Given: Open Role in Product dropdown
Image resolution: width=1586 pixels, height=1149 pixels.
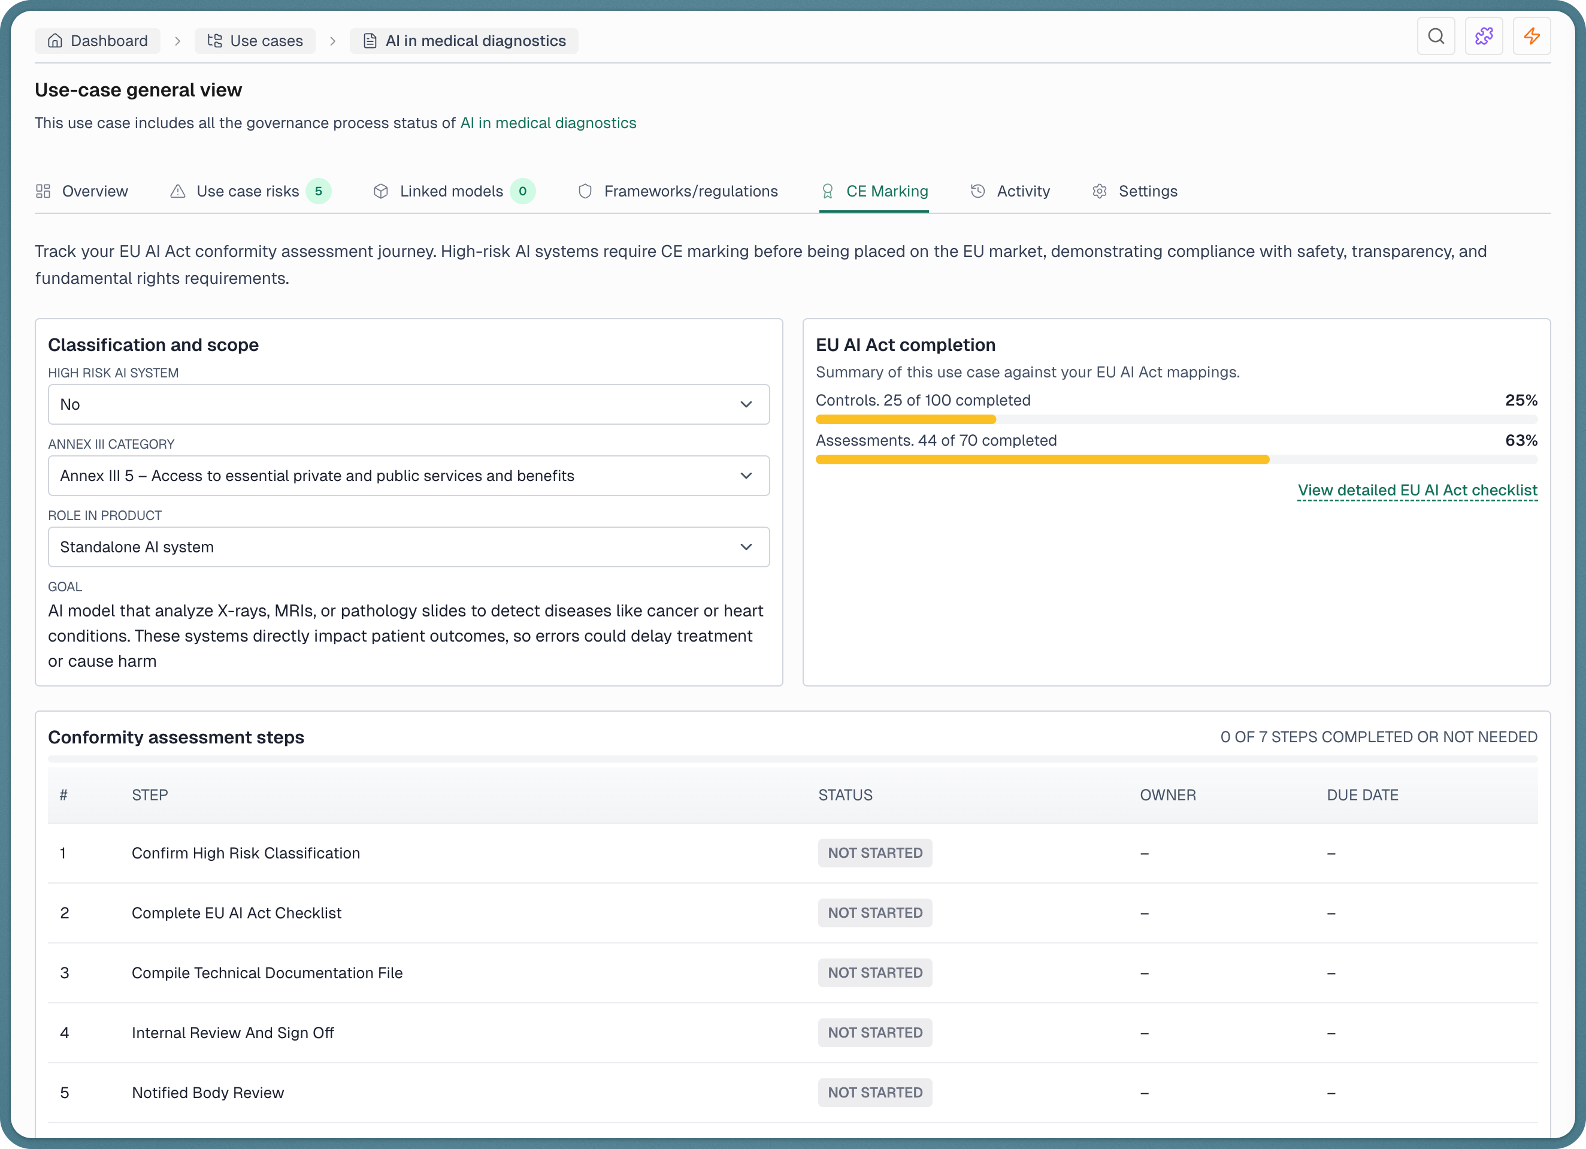Looking at the screenshot, I should (x=408, y=547).
